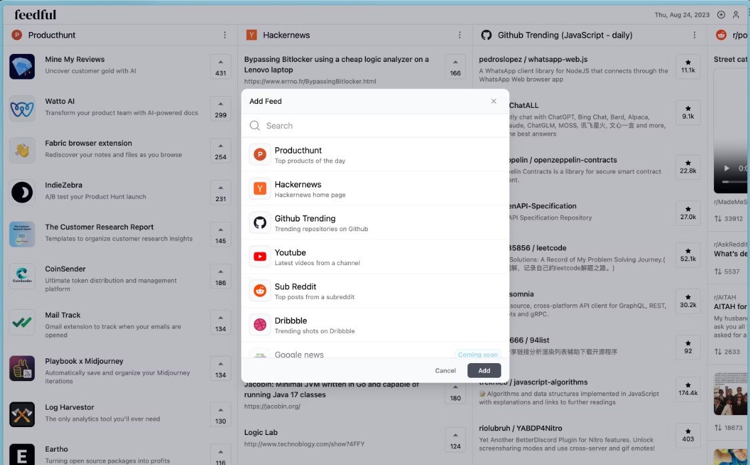Click the Reddit column header icon
The height and width of the screenshot is (465, 750).
pyautogui.click(x=721, y=35)
